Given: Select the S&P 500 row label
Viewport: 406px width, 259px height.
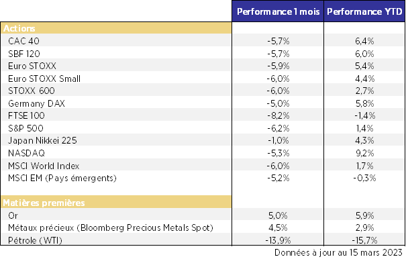Looking at the screenshot, I should tap(26, 128).
